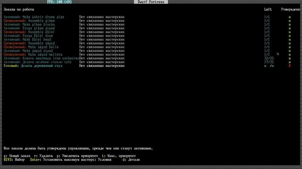Click the 17/35 remaining count
302x169 pixels.
(268, 62)
